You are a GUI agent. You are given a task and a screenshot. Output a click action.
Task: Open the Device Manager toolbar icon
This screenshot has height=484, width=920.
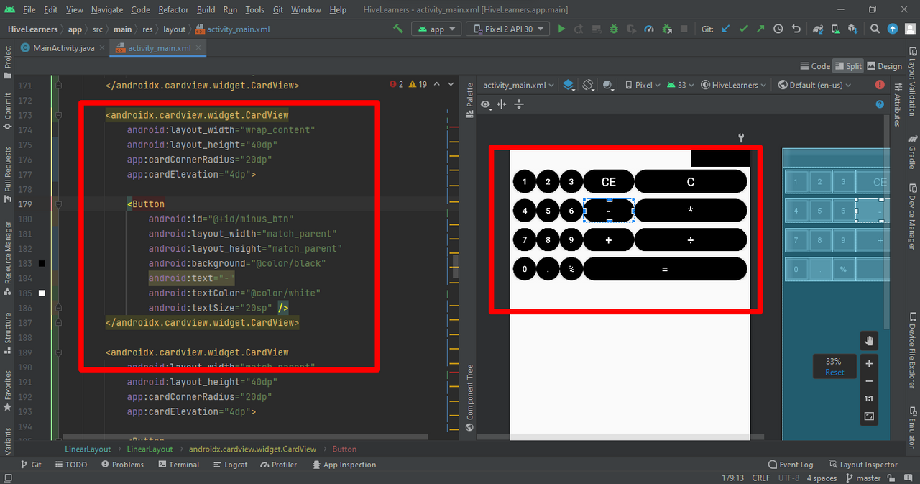click(x=836, y=29)
